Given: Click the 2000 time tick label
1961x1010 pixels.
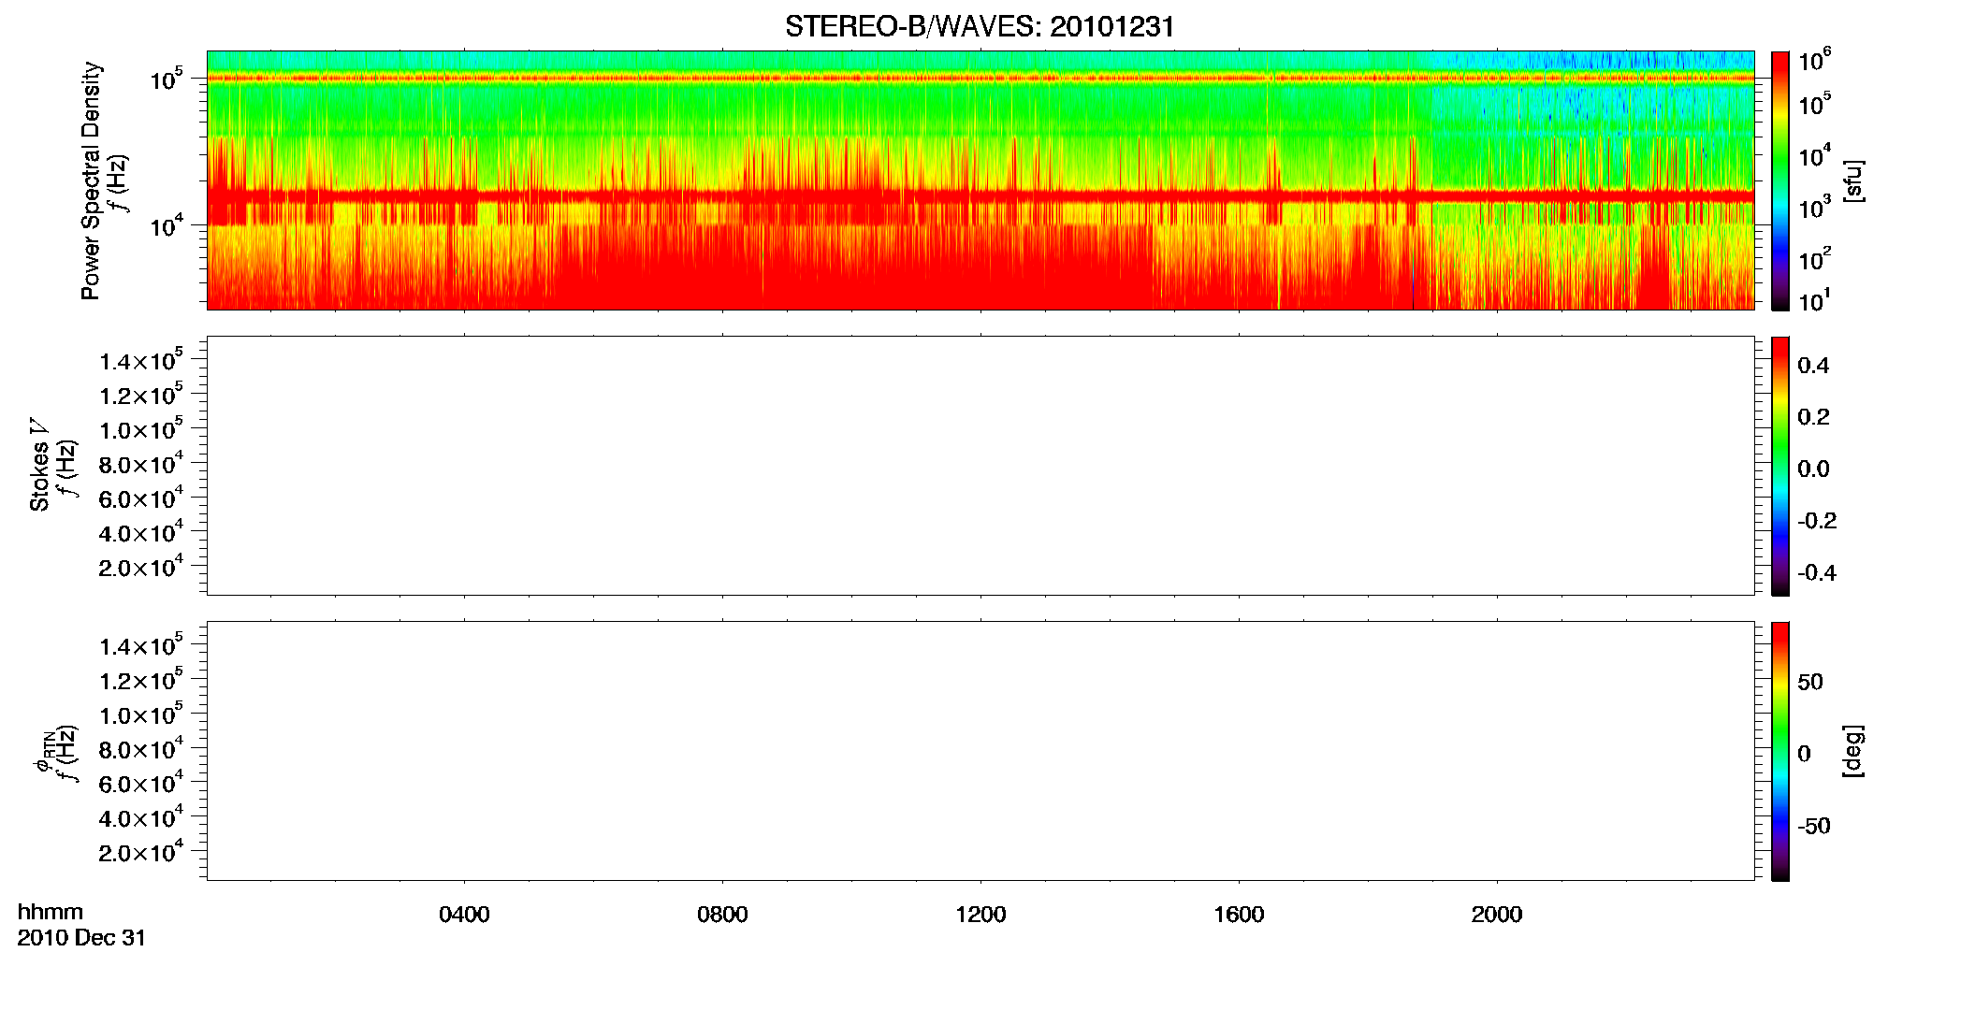Looking at the screenshot, I should 1497,915.
